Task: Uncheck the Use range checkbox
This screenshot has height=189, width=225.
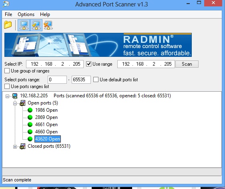Action: coord(89,64)
